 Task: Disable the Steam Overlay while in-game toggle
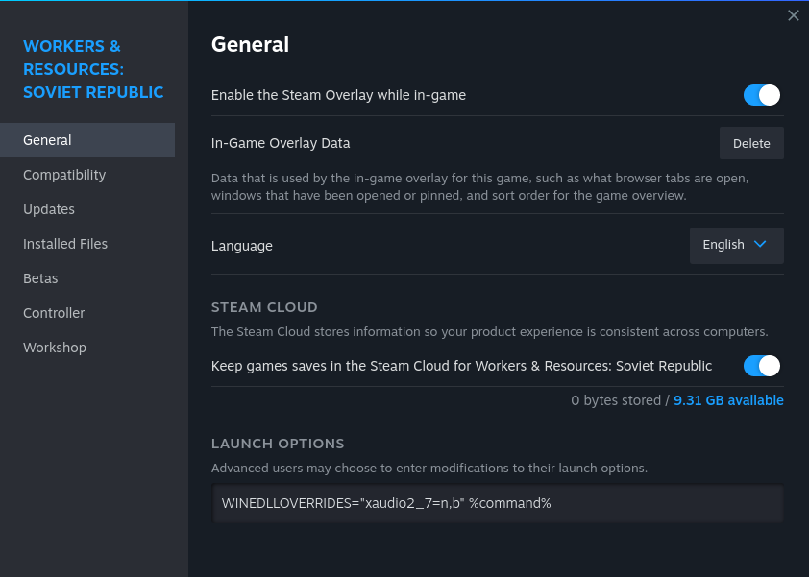click(x=761, y=95)
